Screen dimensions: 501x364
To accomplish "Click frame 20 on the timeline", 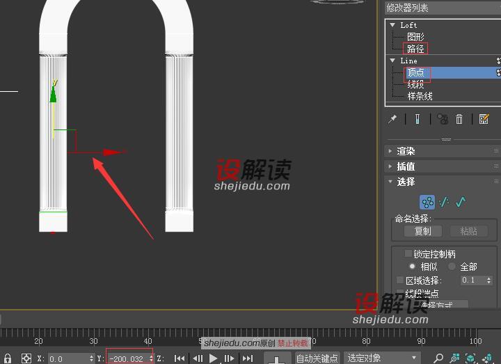I will (38, 341).
